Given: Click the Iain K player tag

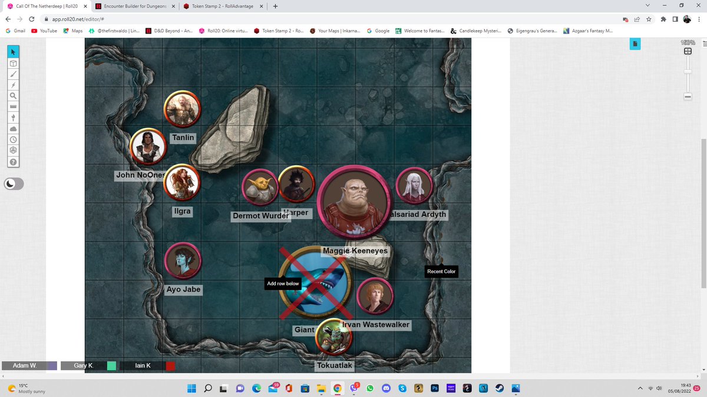Looking at the screenshot, I should pyautogui.click(x=143, y=366).
